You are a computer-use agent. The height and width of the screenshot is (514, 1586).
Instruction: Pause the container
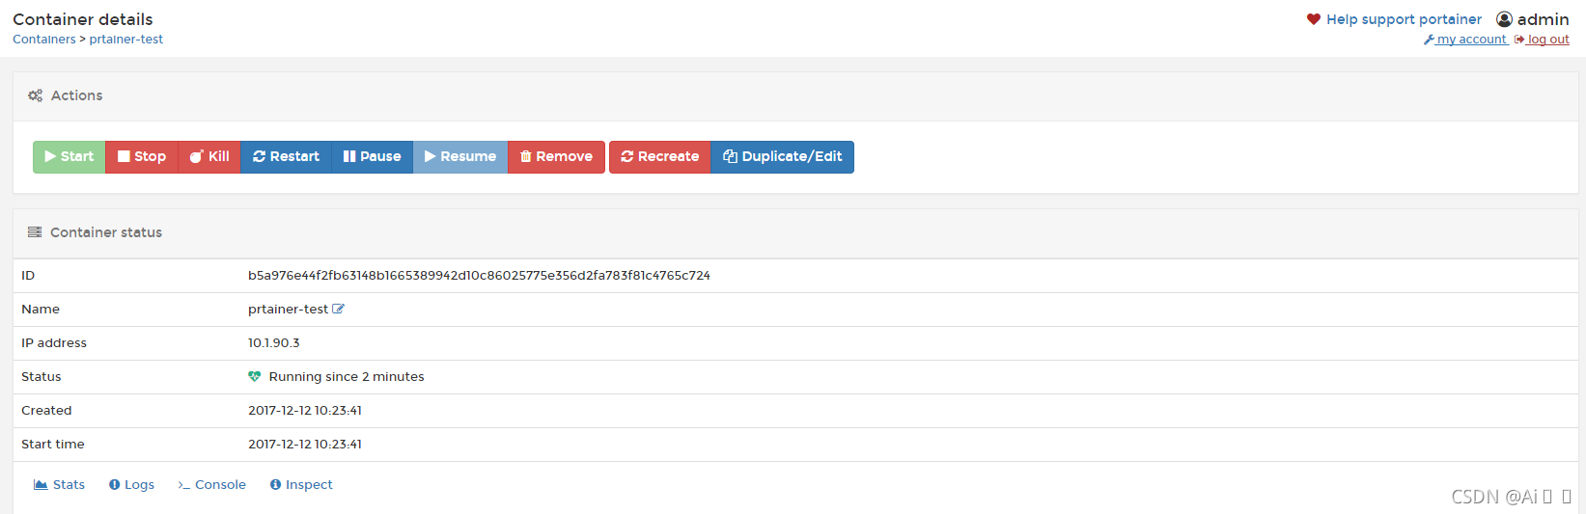pos(372,156)
